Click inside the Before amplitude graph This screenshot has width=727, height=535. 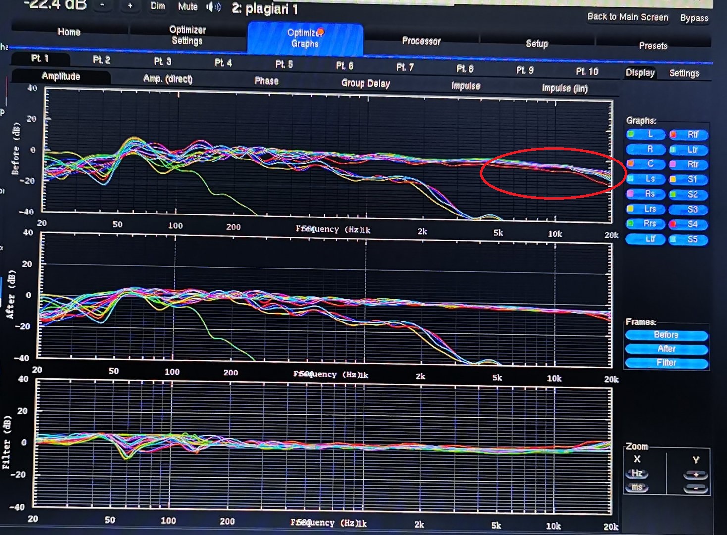coord(328,156)
